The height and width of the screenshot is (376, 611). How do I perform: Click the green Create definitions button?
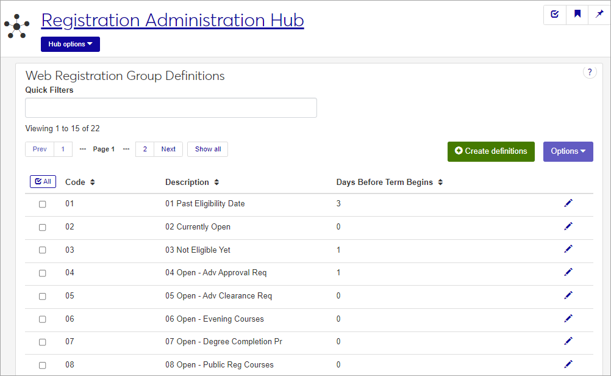[491, 151]
